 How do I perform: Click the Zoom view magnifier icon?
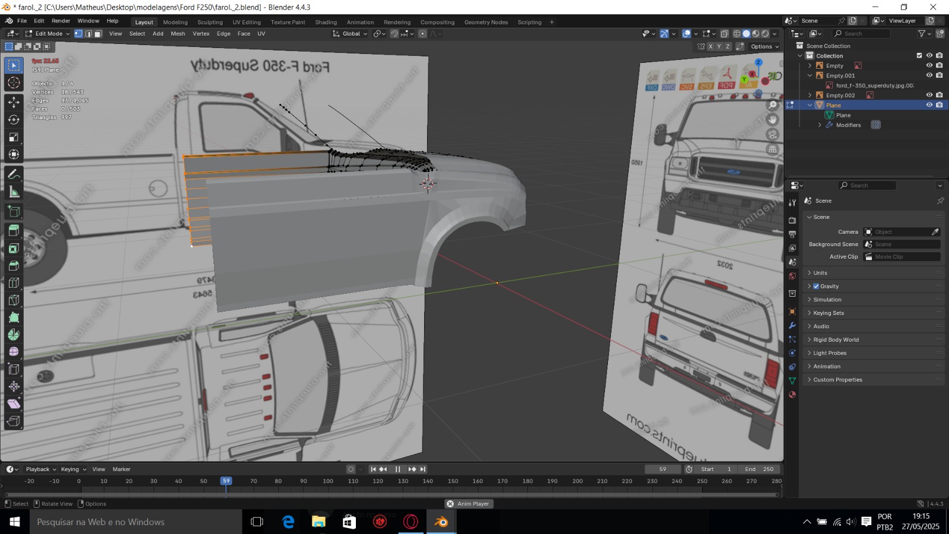(772, 105)
